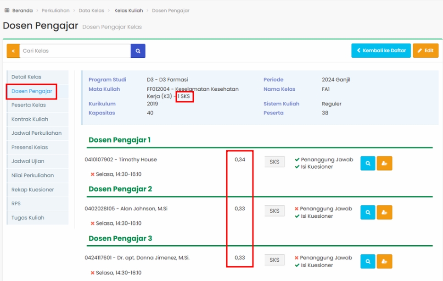Open magnifier icon for Alan Johnson

[x=368, y=212]
